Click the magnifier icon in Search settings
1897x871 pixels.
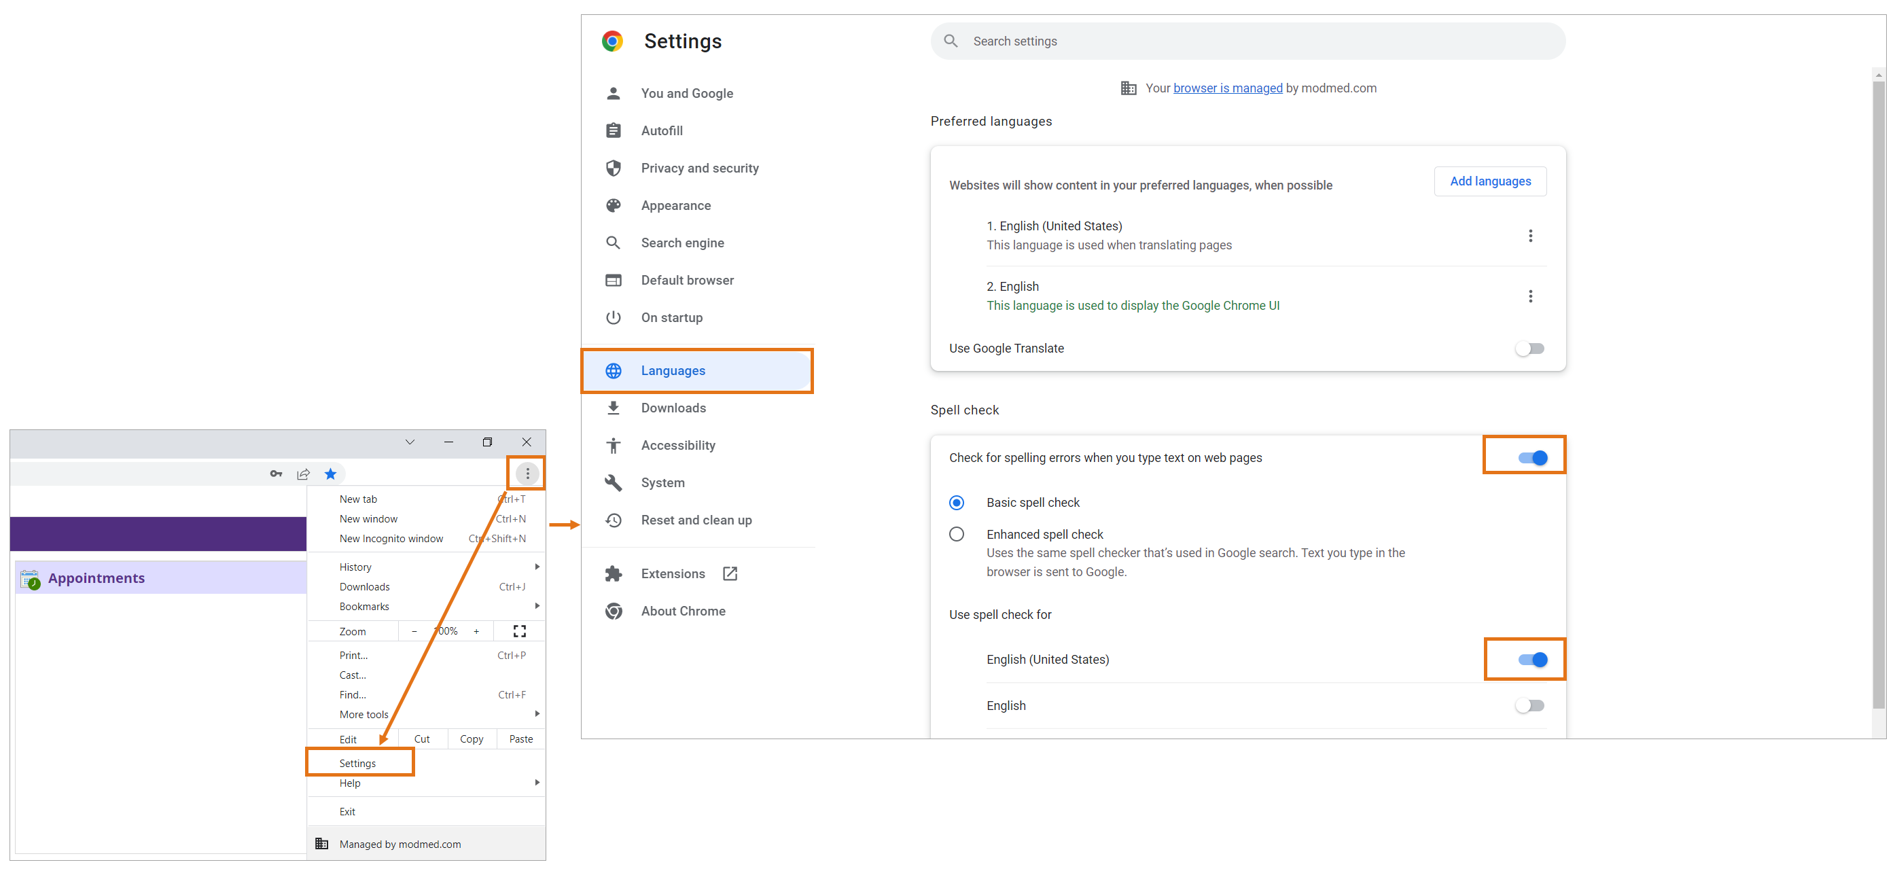tap(951, 41)
